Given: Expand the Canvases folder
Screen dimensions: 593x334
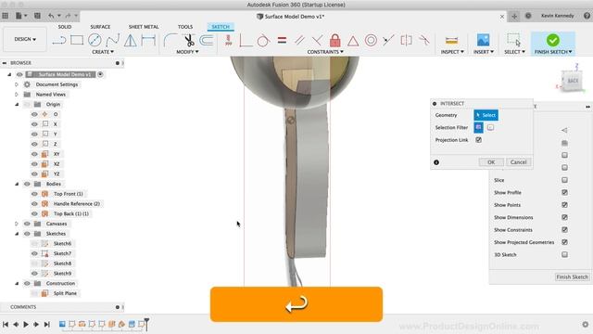Looking at the screenshot, I should 17,224.
